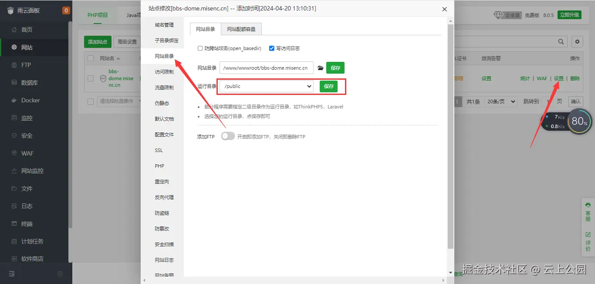The height and width of the screenshot is (284, 595).
Task: Click the dialog vertical scrollbar
Action: pyautogui.click(x=450, y=136)
